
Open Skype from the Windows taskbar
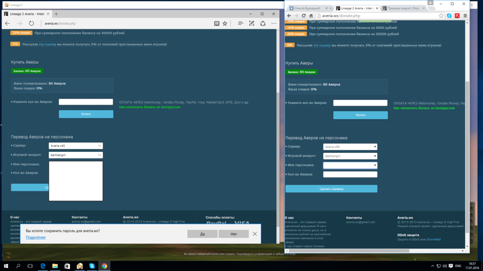tap(92, 266)
